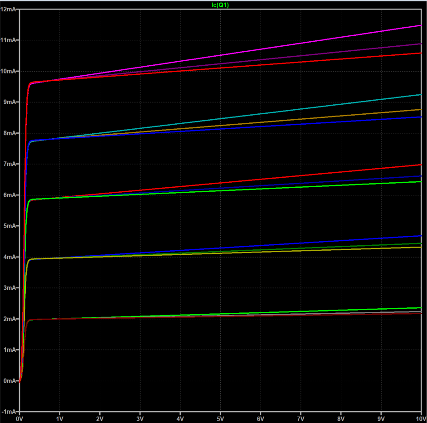
Task: Click the 0V label on horizontal axis
Action: (19, 419)
